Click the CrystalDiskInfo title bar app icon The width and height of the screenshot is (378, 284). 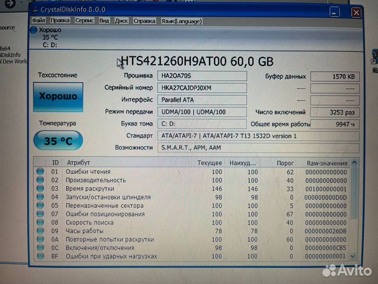36,9
